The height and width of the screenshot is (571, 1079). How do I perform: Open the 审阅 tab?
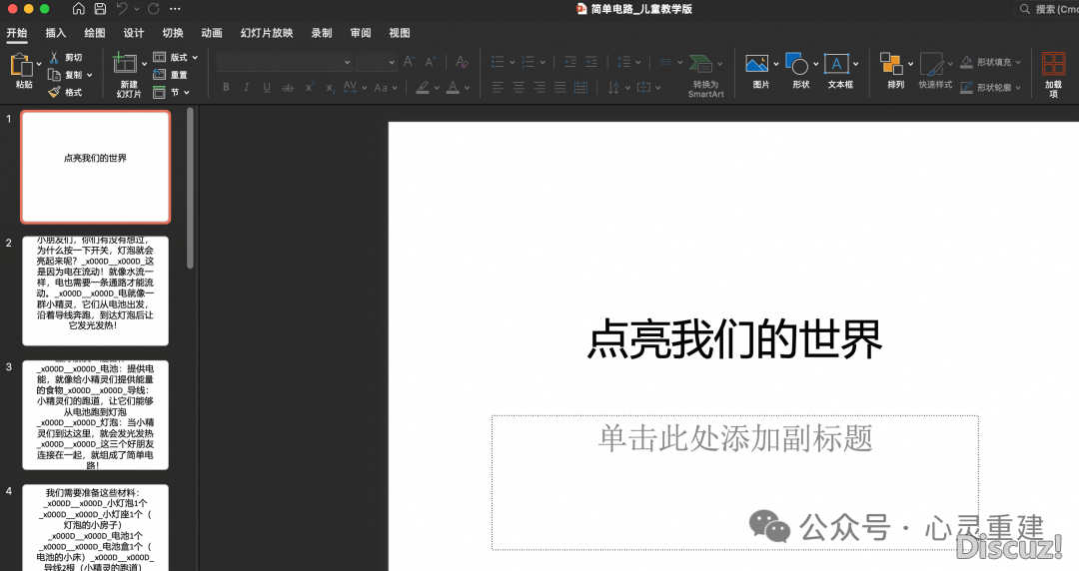361,33
